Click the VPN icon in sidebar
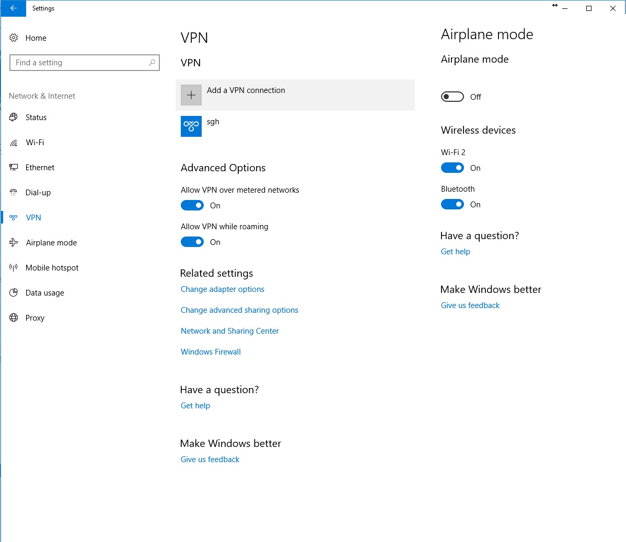 14,218
